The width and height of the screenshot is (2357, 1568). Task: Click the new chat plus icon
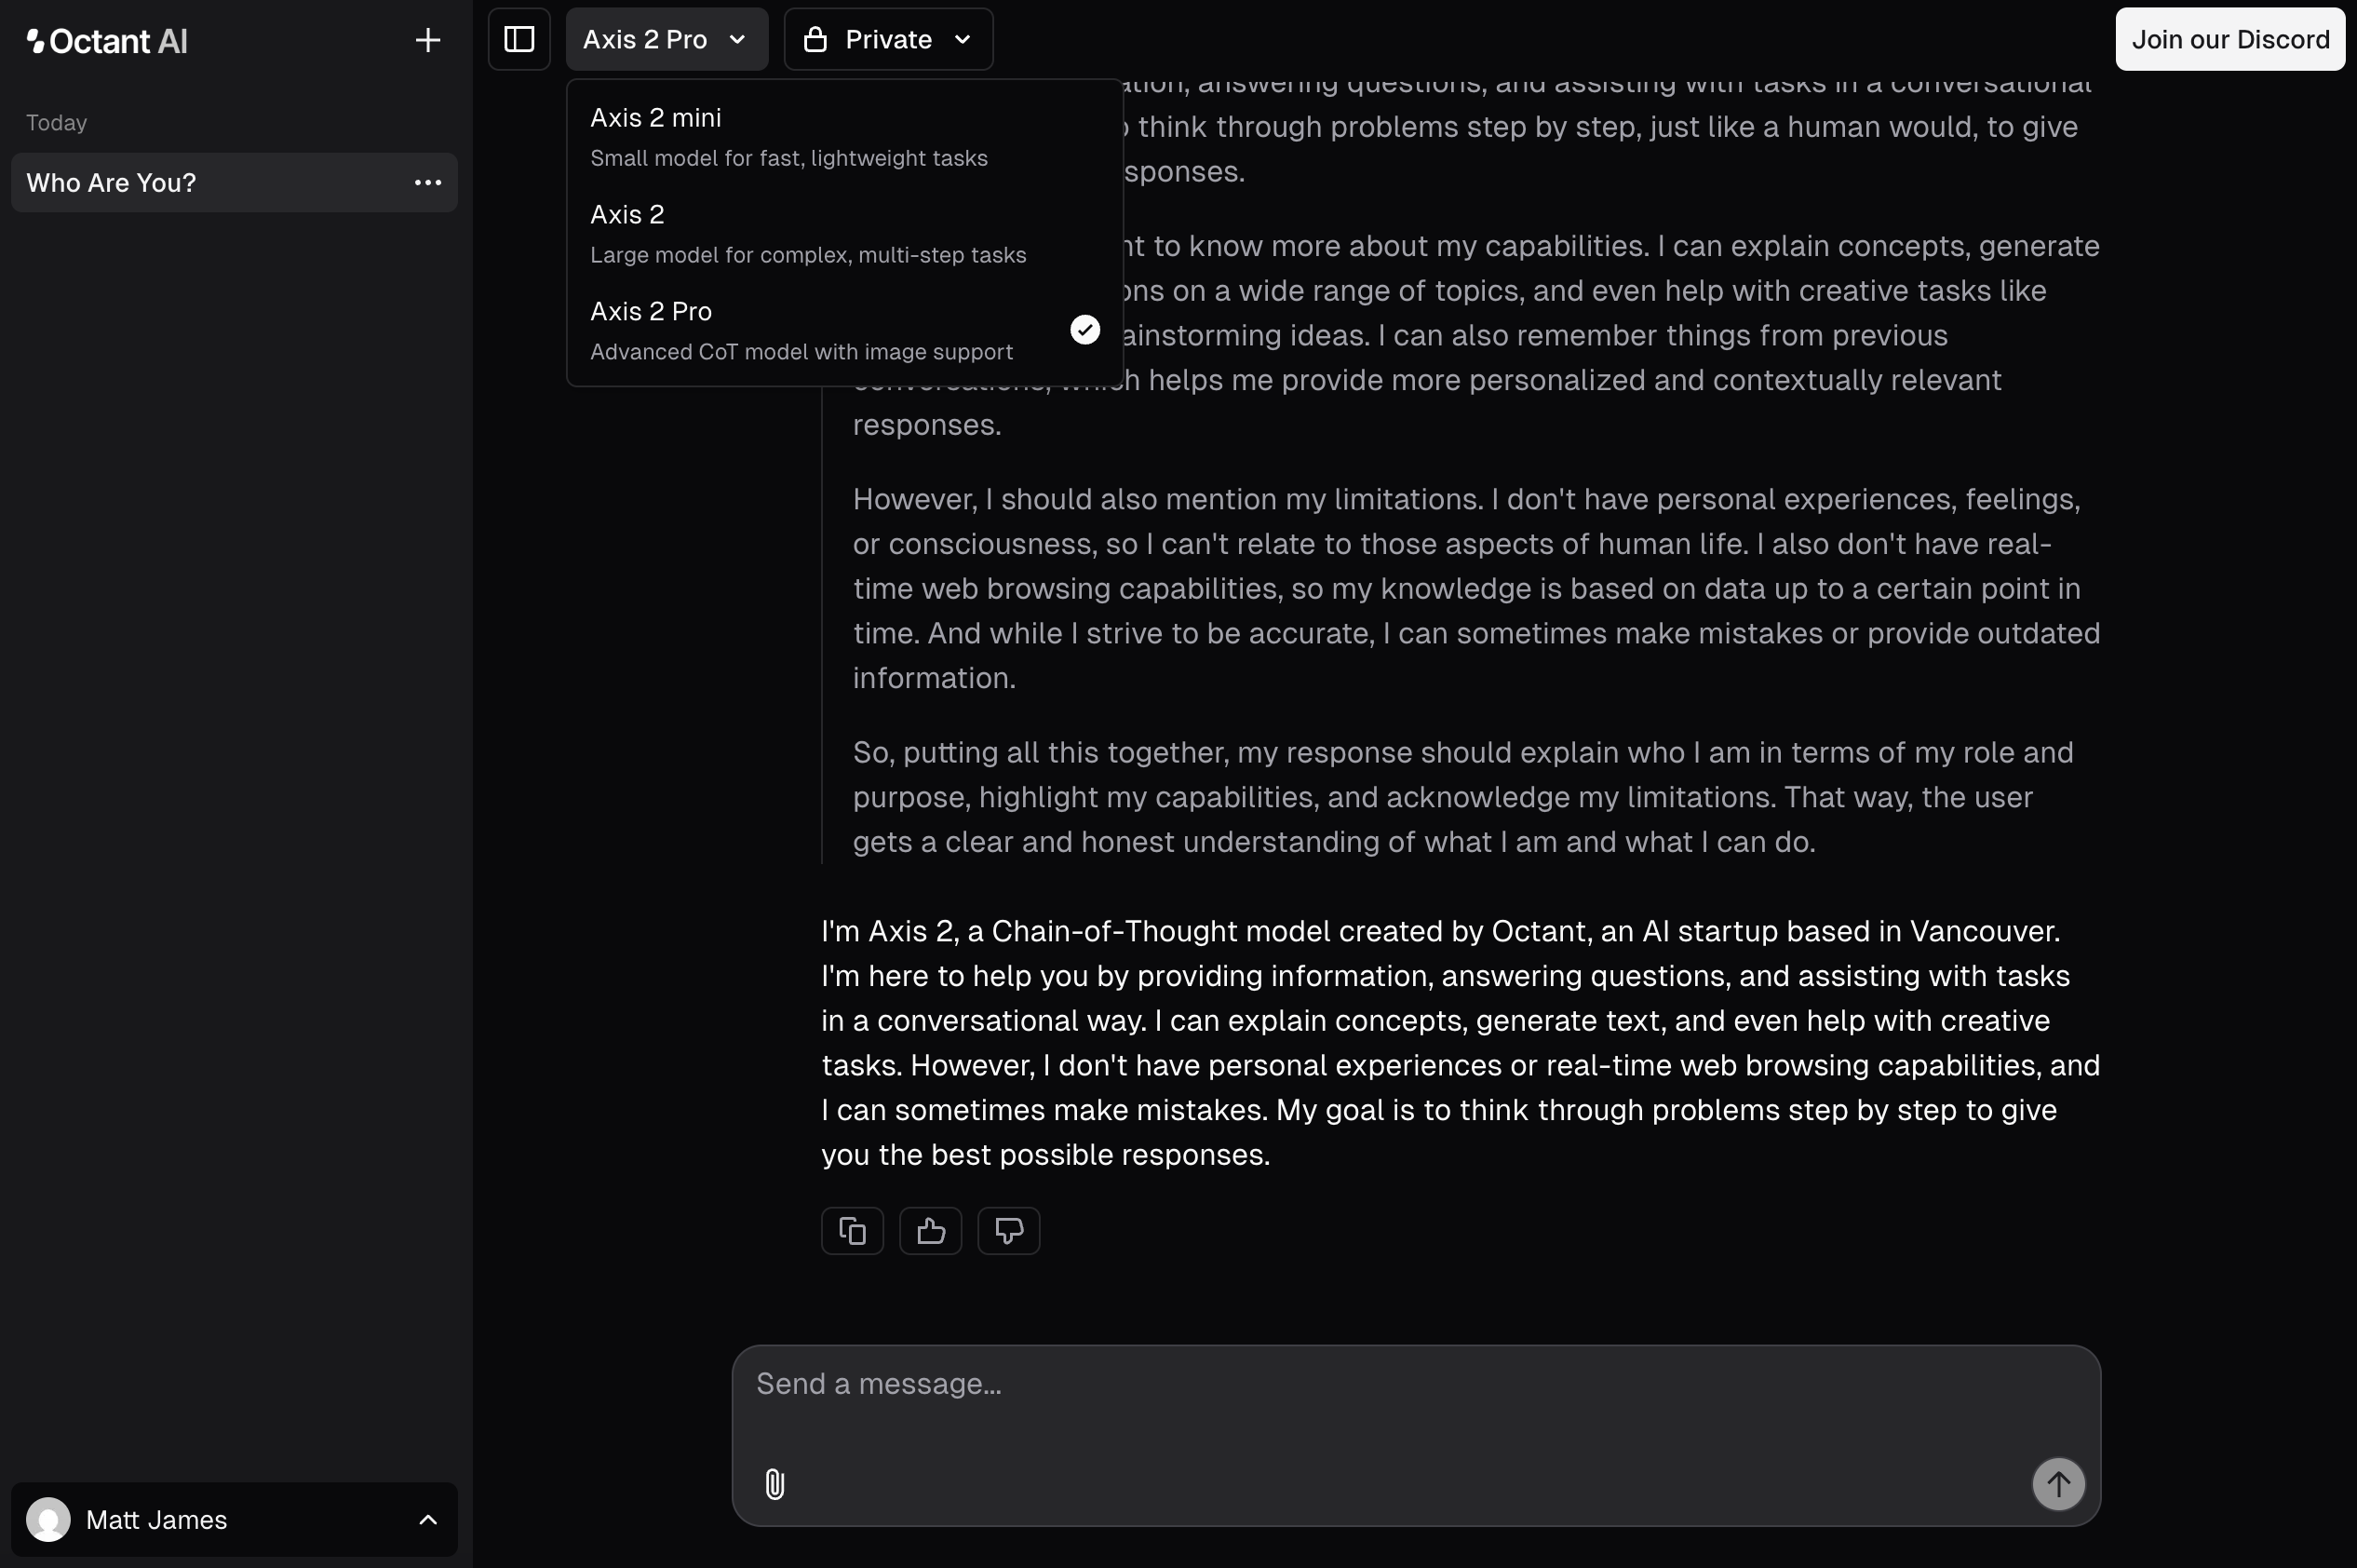coord(428,40)
